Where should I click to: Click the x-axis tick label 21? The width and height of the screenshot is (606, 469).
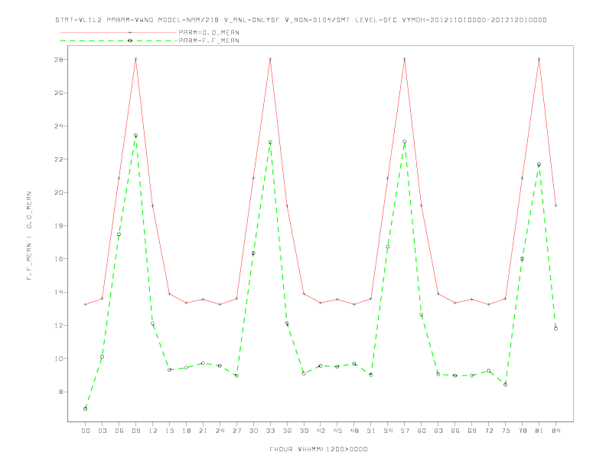coord(203,431)
